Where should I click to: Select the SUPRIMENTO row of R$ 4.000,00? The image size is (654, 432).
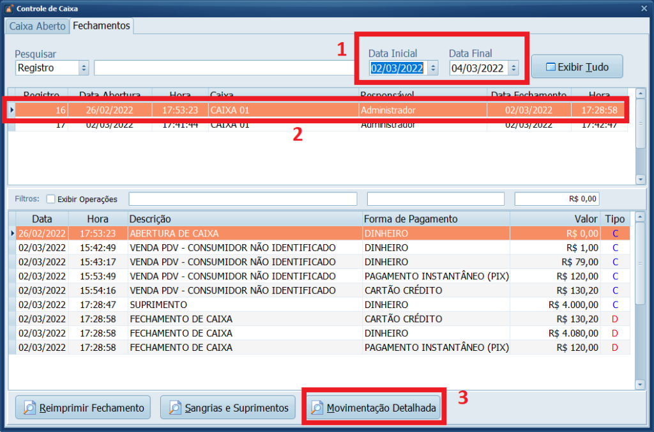pyautogui.click(x=255, y=305)
